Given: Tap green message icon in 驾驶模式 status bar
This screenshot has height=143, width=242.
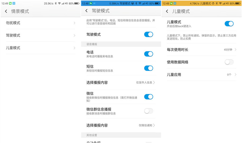Looking at the screenshot, I should click(x=91, y=3).
